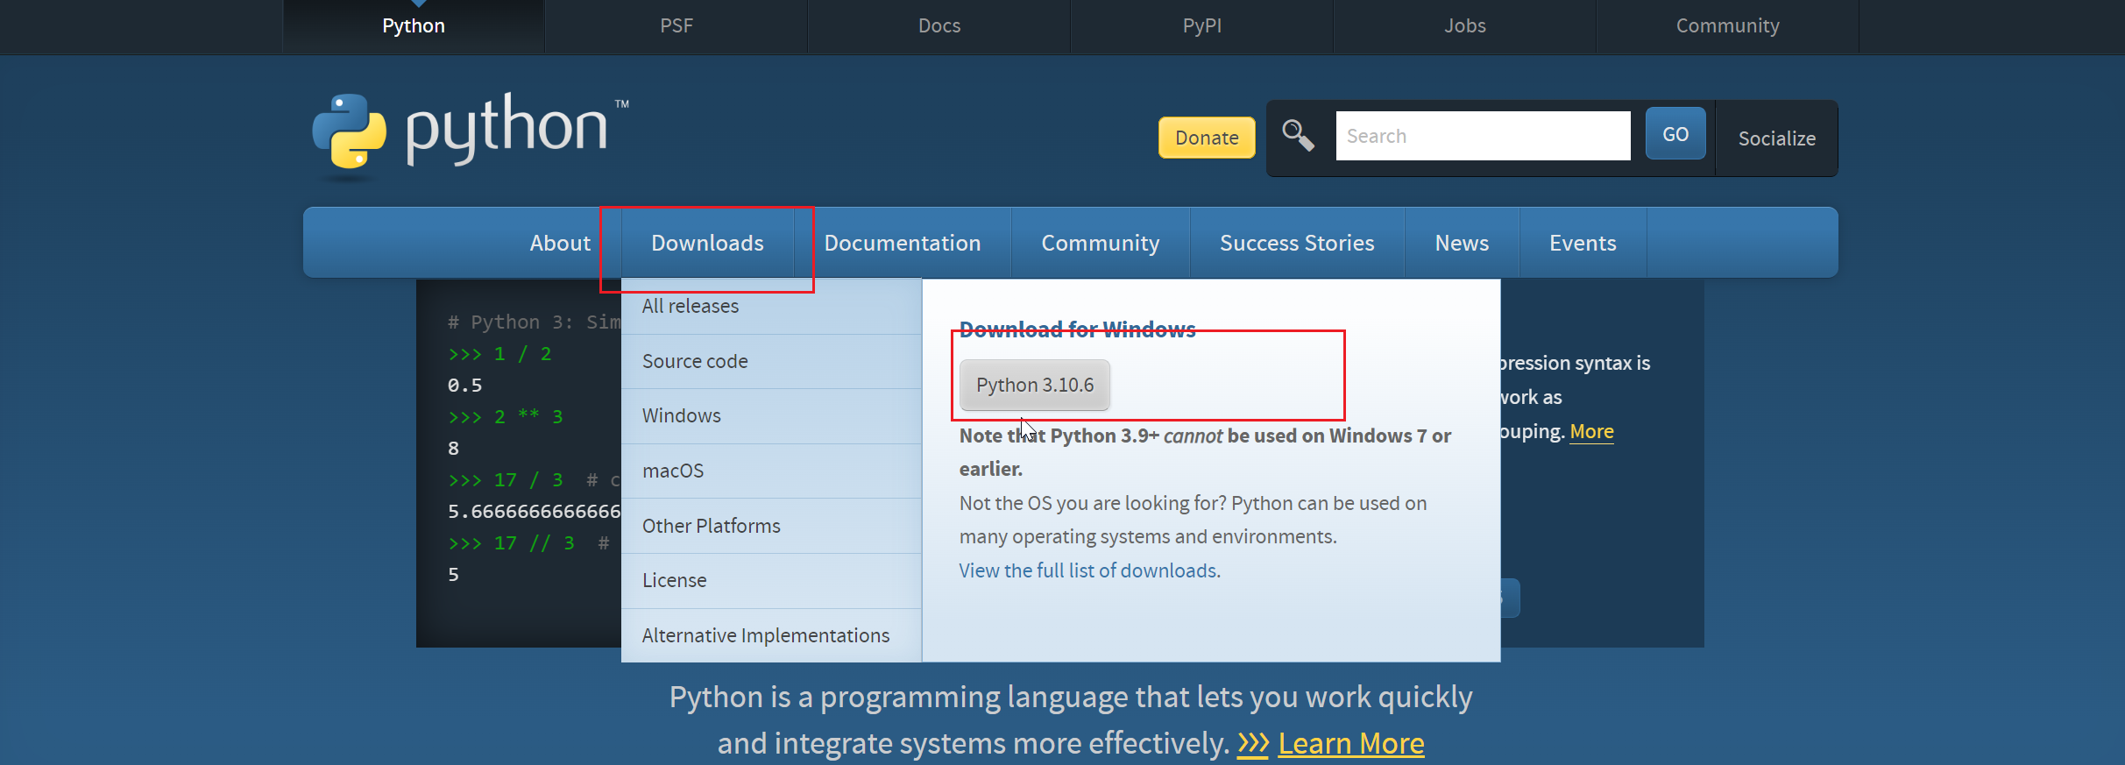Open Alternative Implementations entry
Screen dimensions: 2125x765
point(766,635)
